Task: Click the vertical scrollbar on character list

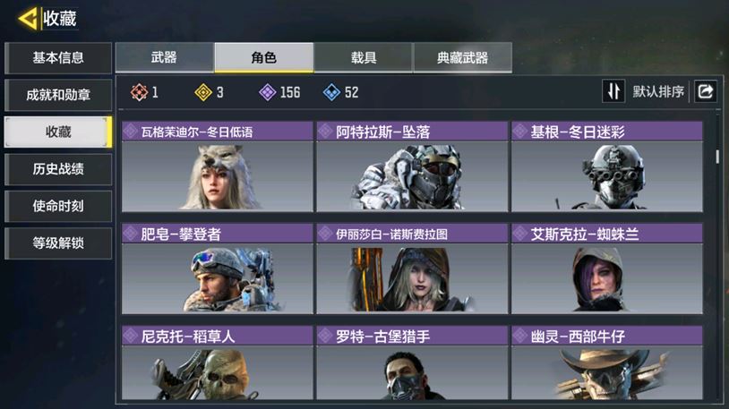Action: tap(717, 157)
